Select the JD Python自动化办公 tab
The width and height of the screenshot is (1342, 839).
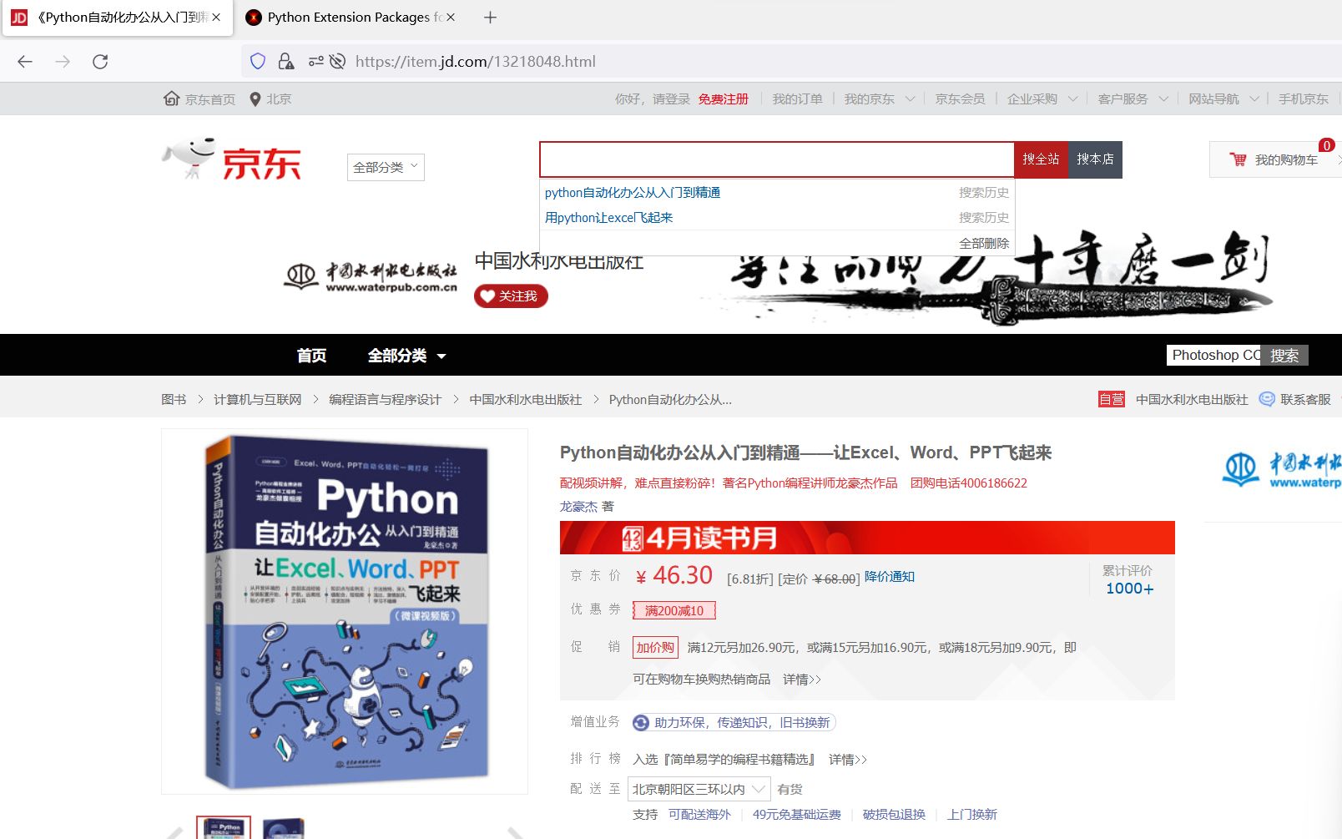tap(117, 17)
